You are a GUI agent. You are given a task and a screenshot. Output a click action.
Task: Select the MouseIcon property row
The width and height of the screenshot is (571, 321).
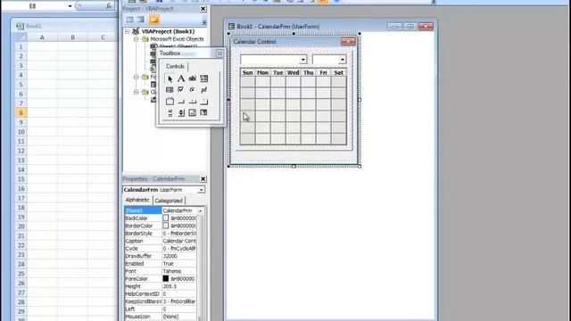pos(161,317)
